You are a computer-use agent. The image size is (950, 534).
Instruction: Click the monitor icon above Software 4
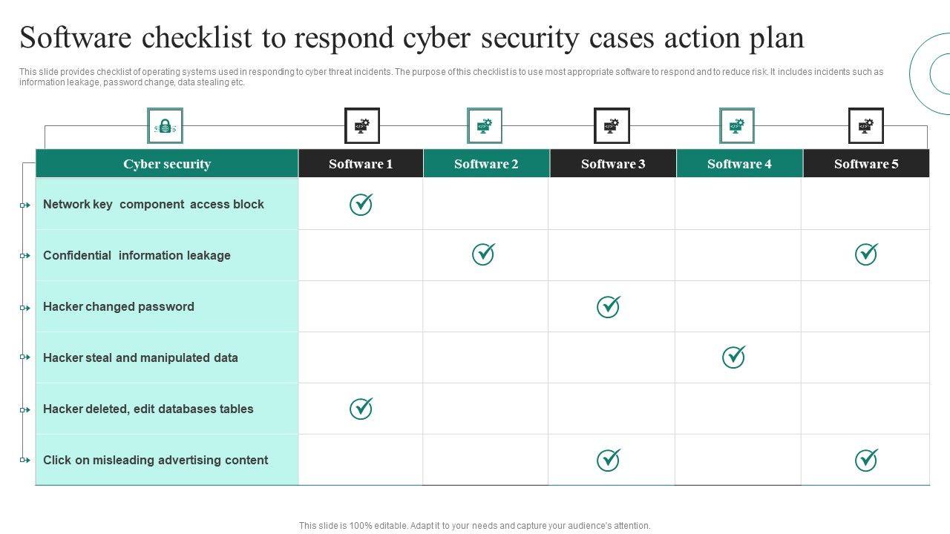[x=736, y=126]
